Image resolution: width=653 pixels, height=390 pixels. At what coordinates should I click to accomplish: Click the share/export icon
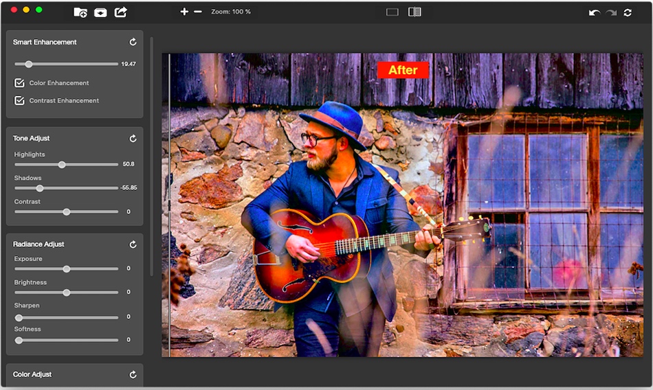pyautogui.click(x=121, y=12)
